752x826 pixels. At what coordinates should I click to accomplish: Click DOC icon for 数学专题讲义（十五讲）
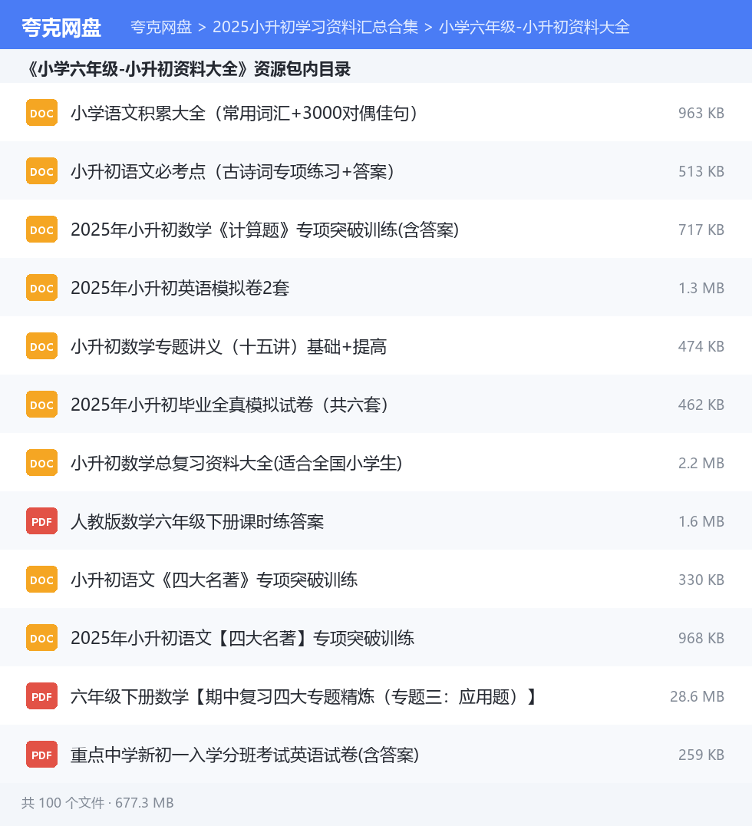pyautogui.click(x=41, y=346)
